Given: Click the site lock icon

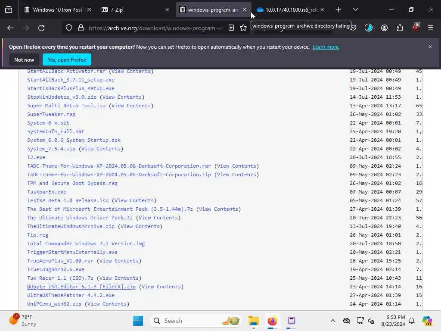Looking at the screenshot, I should pyautogui.click(x=81, y=28).
